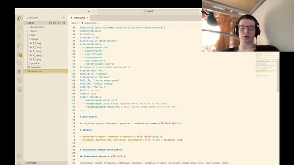The image size is (294, 165).
Task: Click the 'biblio-style' line in editor
Action: point(98,41)
